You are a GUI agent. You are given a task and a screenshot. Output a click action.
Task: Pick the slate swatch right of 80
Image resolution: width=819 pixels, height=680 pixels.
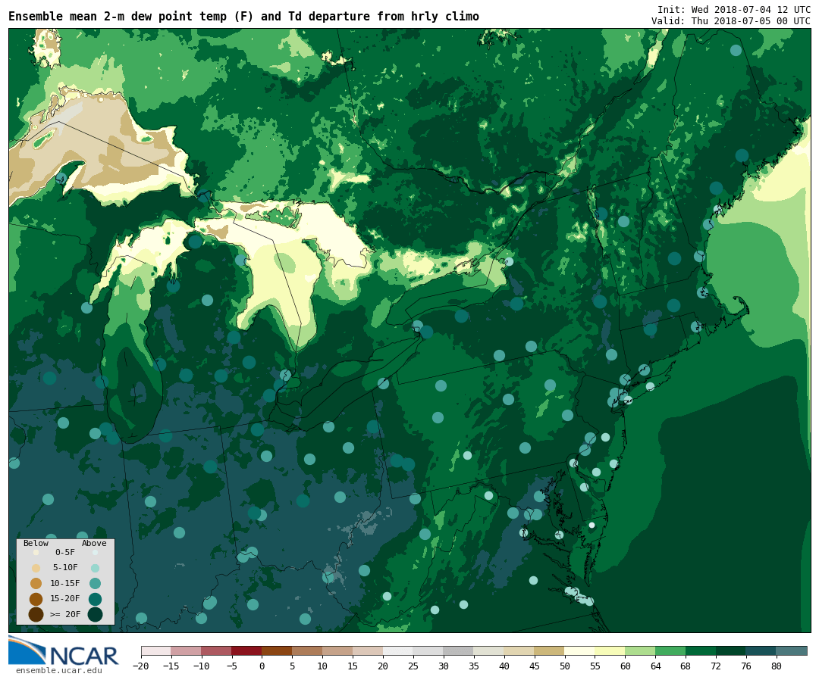click(x=792, y=650)
